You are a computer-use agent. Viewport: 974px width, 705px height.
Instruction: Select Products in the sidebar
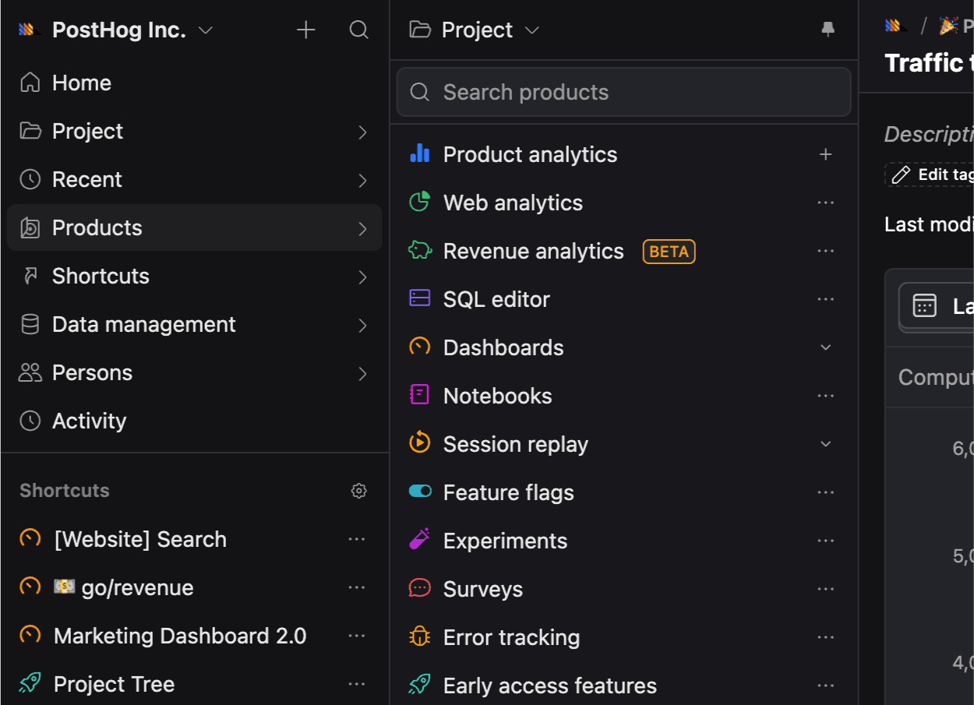(194, 227)
